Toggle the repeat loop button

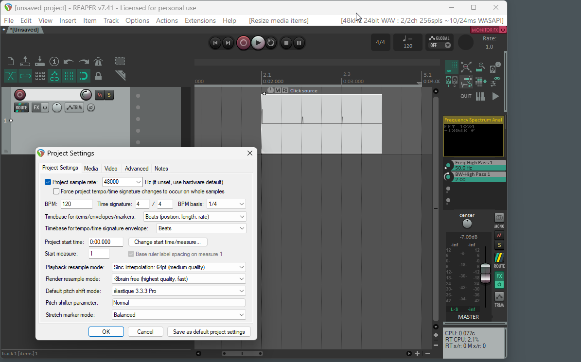click(x=271, y=43)
